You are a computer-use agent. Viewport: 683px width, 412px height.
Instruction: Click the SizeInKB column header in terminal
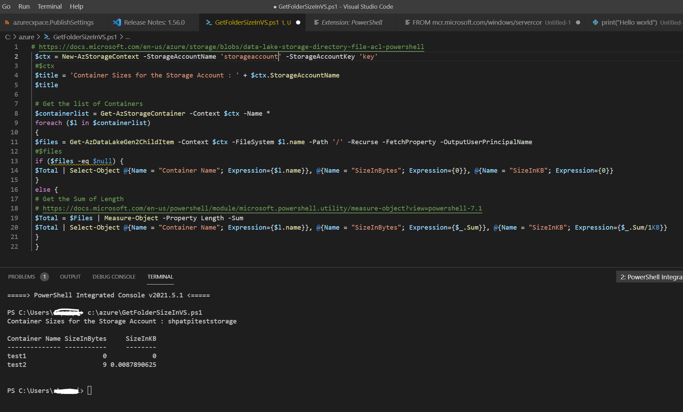tap(141, 338)
